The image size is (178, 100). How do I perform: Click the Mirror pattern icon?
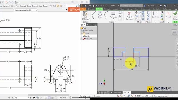(148, 19)
